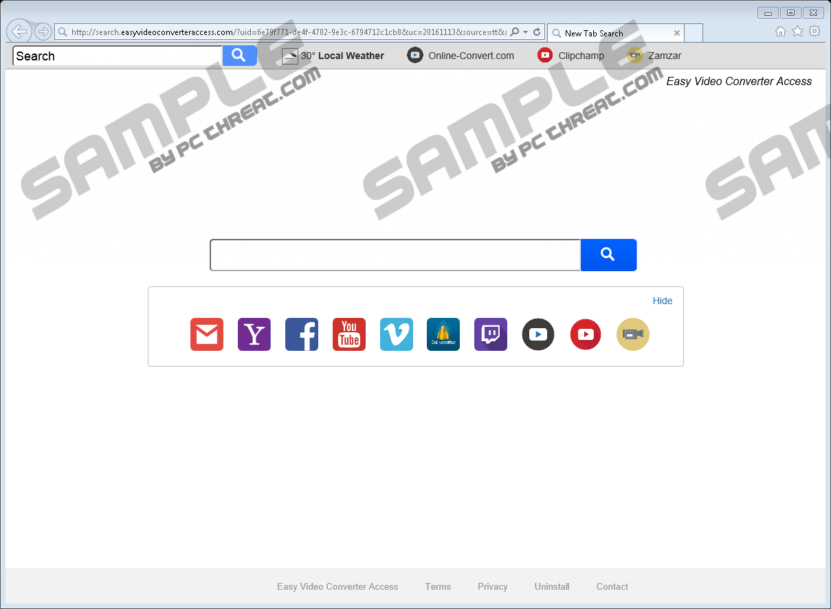
Task: Click the tan video camera shortcut icon
Action: tap(633, 334)
